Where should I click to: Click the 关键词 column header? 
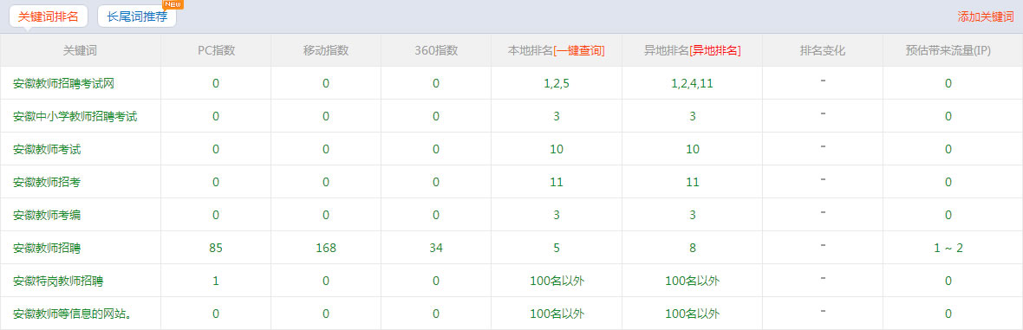(x=81, y=50)
